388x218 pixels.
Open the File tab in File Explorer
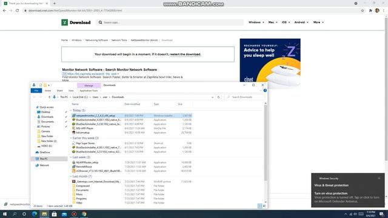[x=36, y=91]
